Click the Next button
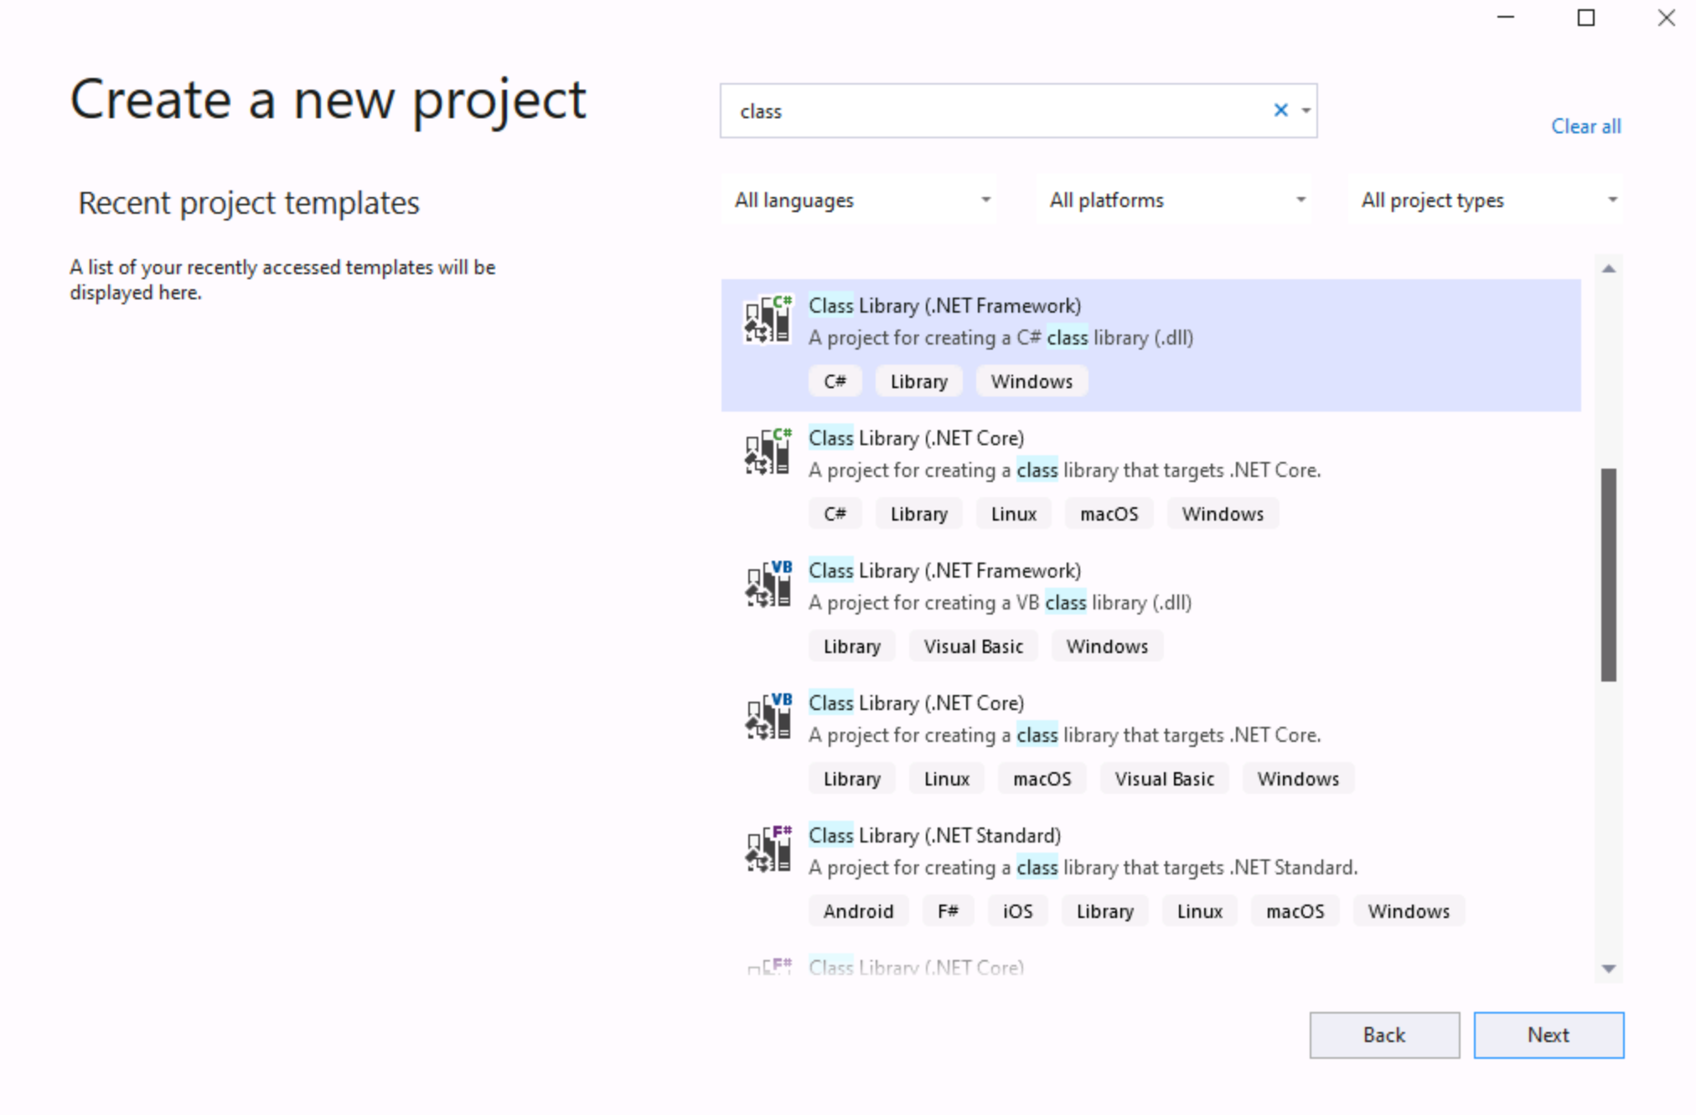Image resolution: width=1696 pixels, height=1115 pixels. click(x=1549, y=1035)
